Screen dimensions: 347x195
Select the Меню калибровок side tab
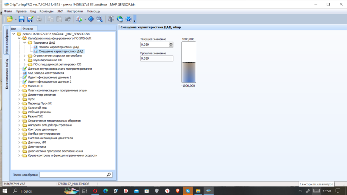click(x=7, y=41)
